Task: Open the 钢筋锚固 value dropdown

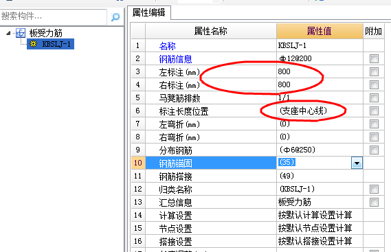Action: [x=357, y=163]
